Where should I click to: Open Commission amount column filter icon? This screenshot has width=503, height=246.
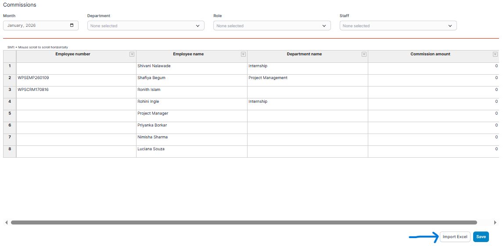(495, 54)
